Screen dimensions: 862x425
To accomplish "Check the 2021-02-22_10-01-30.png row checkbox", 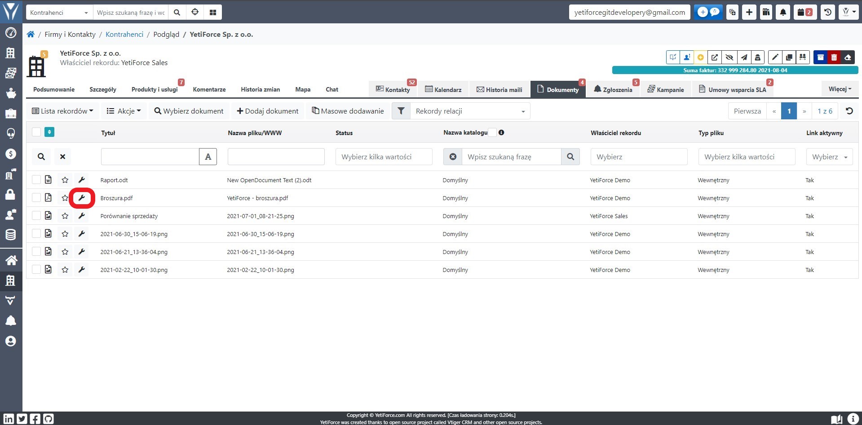I will (36, 269).
